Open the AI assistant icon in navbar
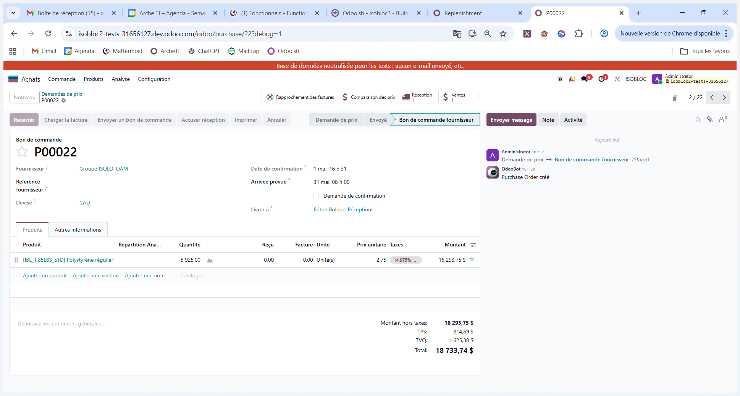 pyautogui.click(x=572, y=79)
